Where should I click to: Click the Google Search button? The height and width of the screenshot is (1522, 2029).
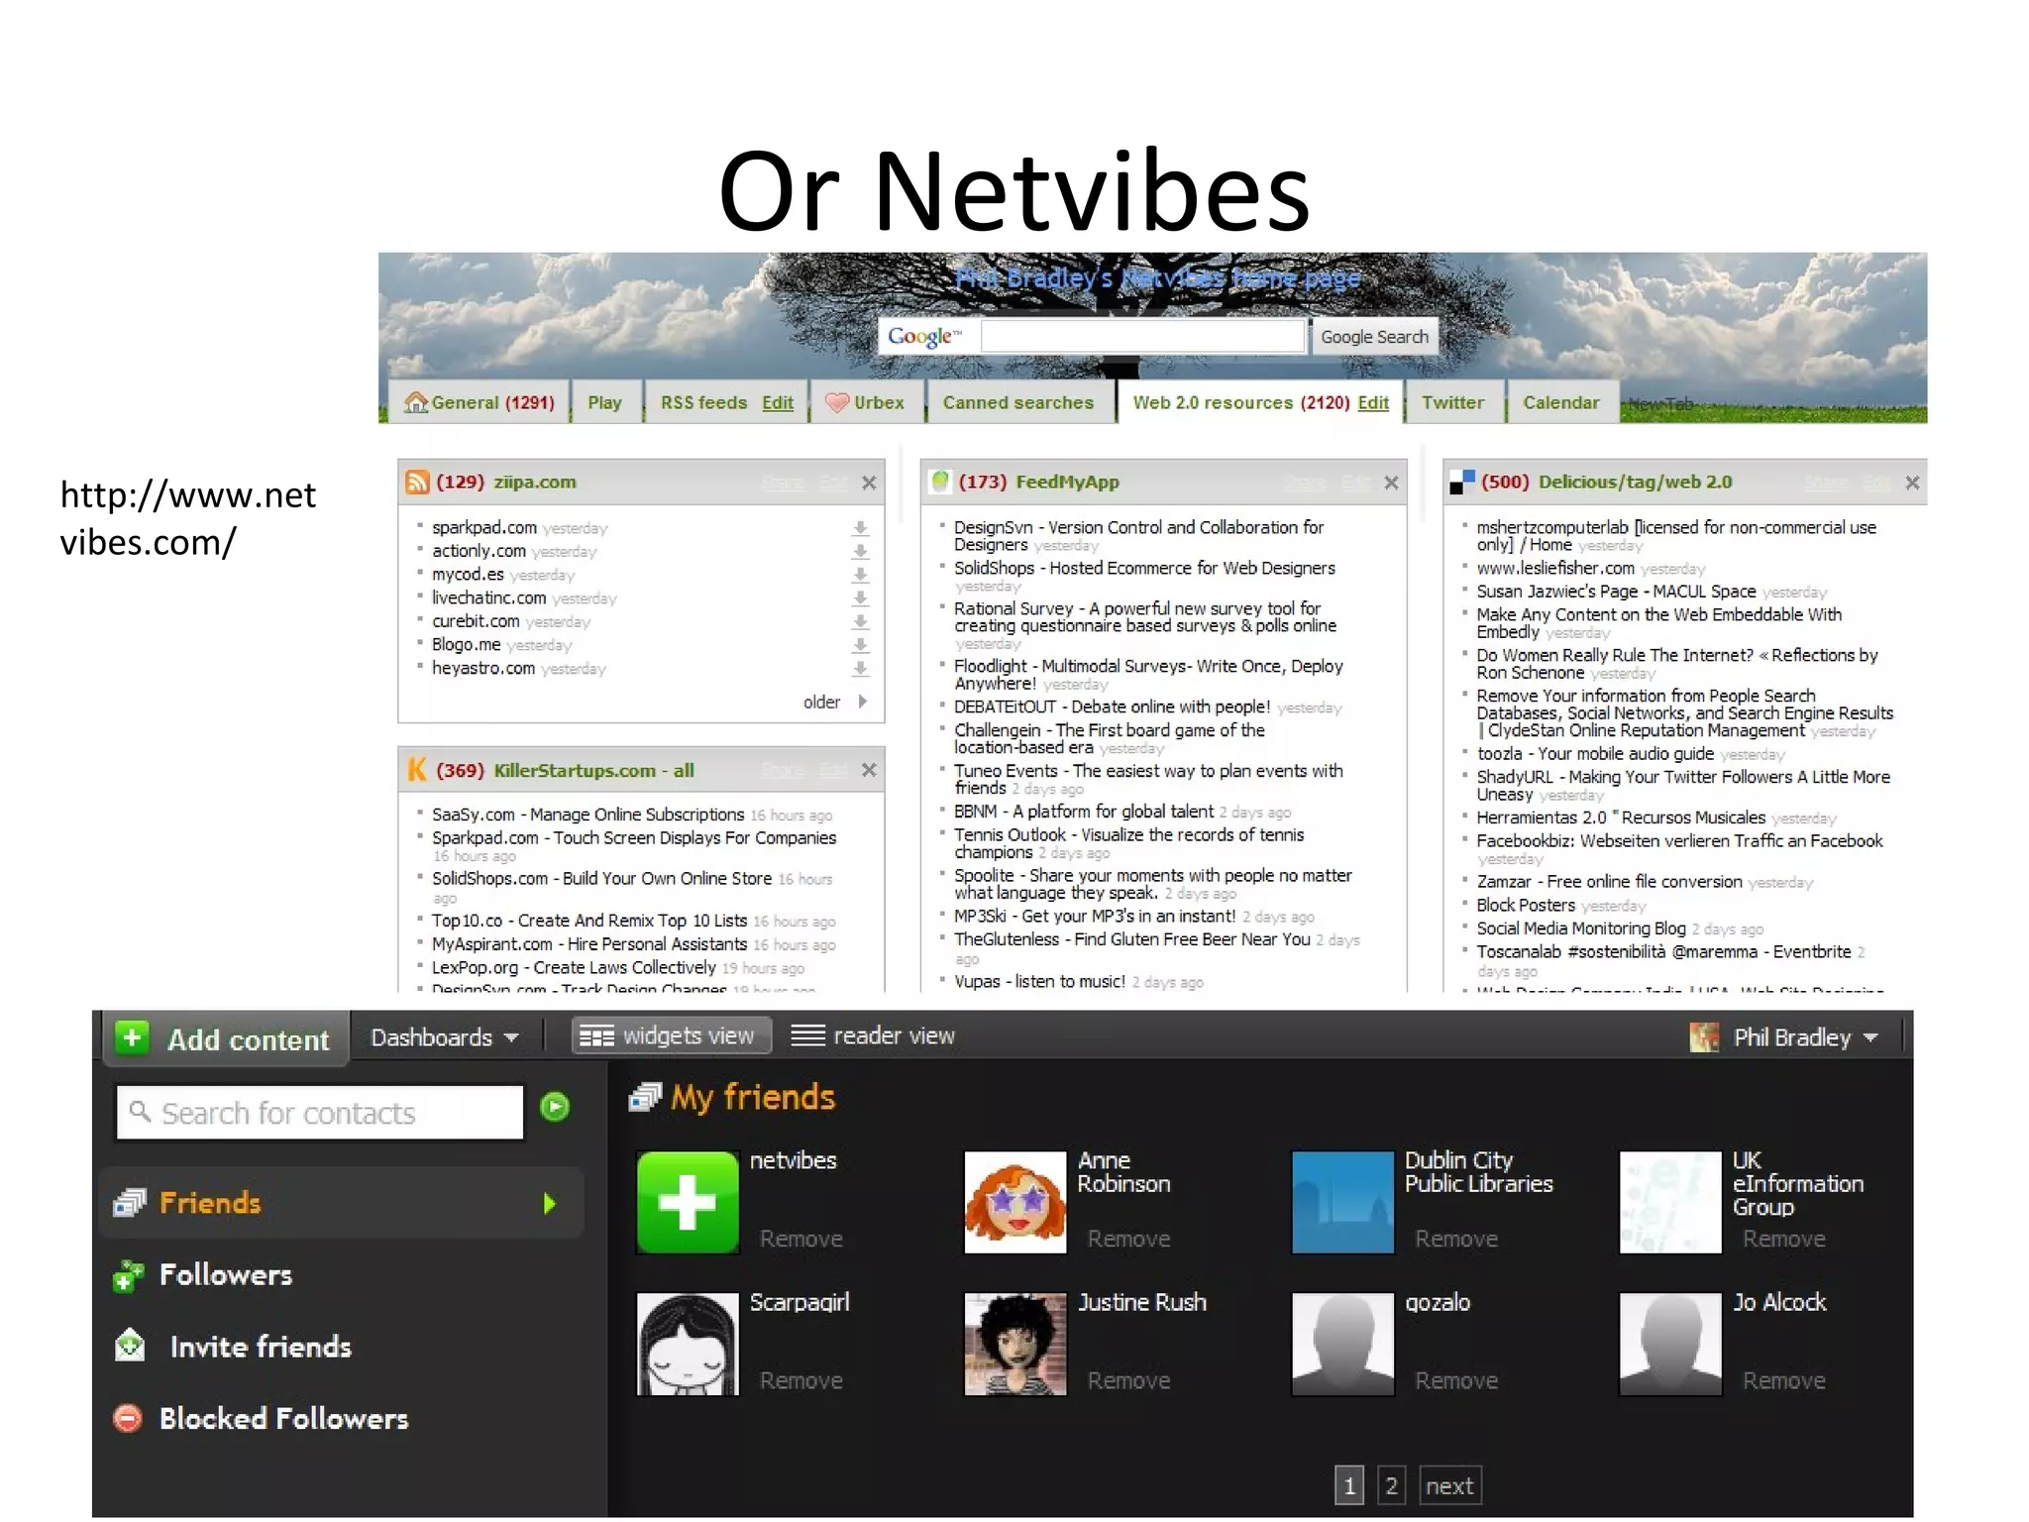pyautogui.click(x=1374, y=337)
